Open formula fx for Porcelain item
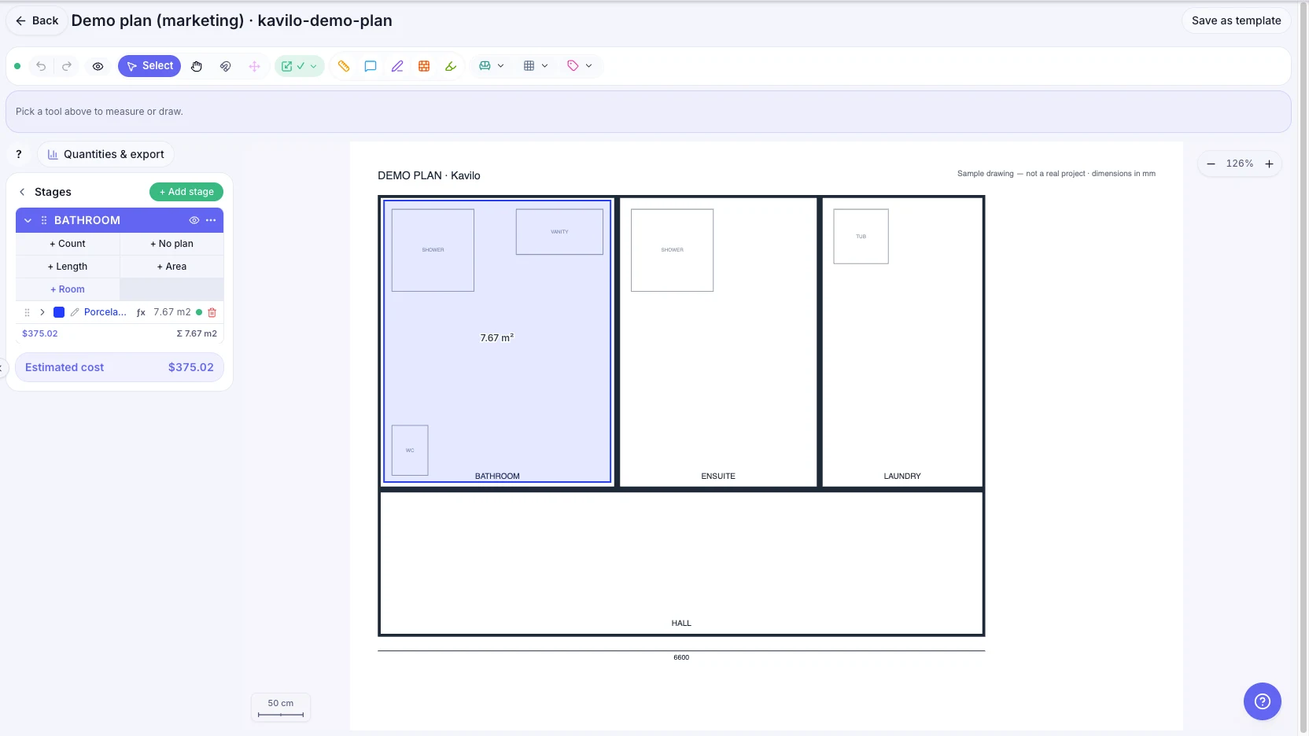Viewport: 1309px width, 736px height. coord(141,312)
